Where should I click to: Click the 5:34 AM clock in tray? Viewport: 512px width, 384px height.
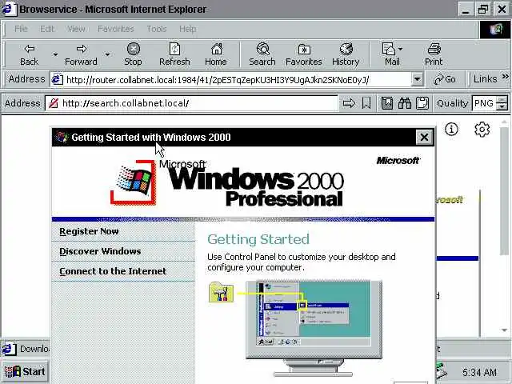click(x=479, y=372)
